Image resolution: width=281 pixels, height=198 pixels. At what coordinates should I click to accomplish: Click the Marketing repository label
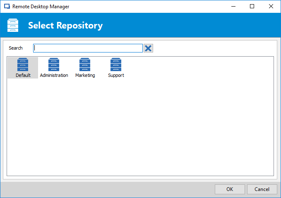tap(85, 75)
